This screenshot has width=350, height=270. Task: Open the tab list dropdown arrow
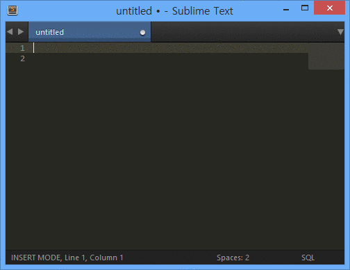(x=340, y=32)
